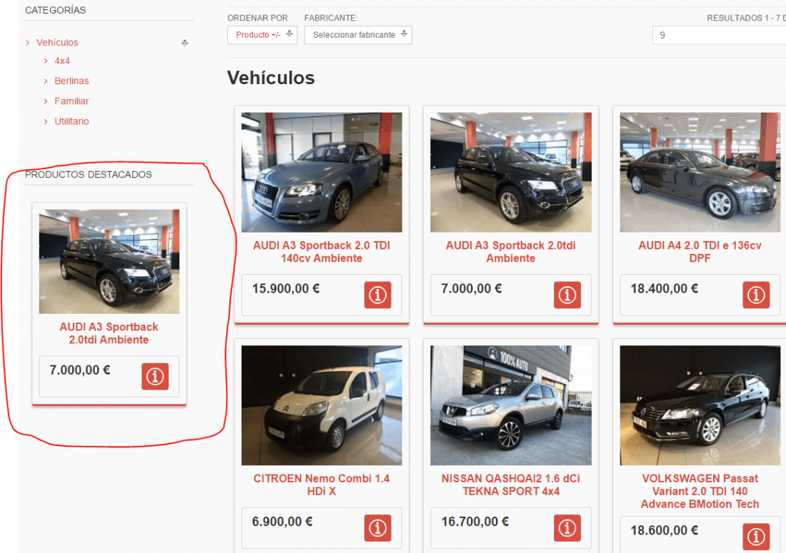
Task: Open AUDI A4 2.0 TDI e 136cv DPF link
Action: pyautogui.click(x=700, y=252)
